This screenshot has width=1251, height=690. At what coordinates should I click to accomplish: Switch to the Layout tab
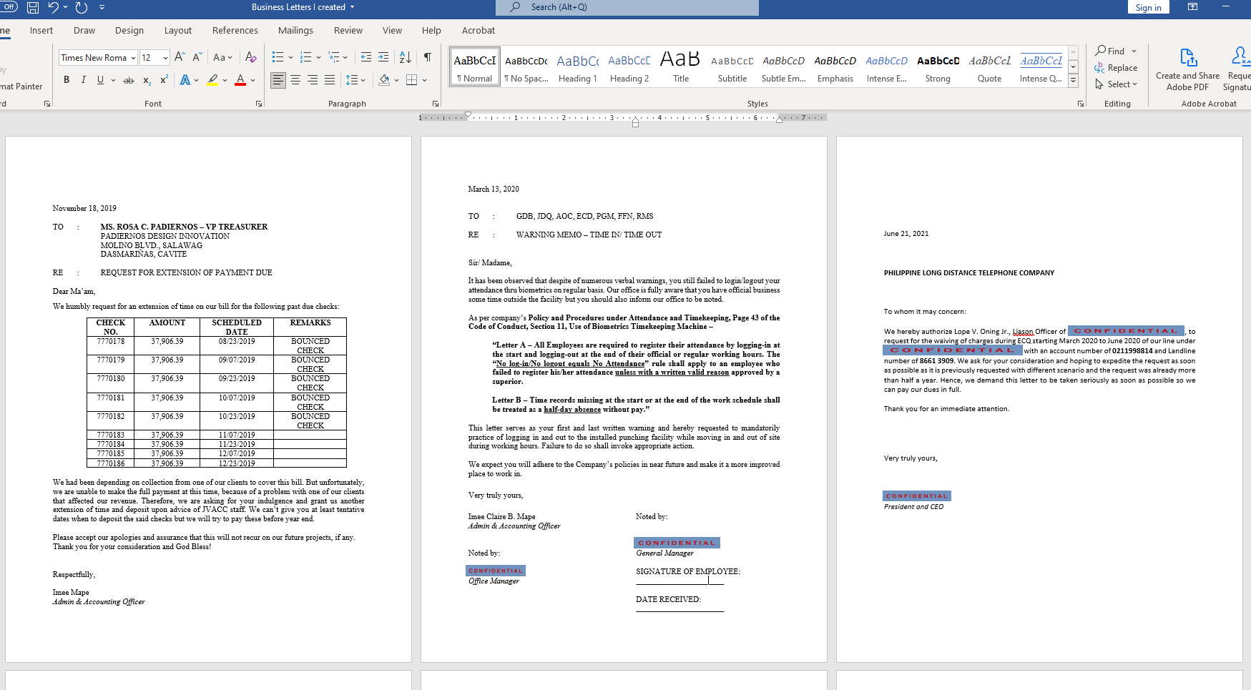[178, 31]
